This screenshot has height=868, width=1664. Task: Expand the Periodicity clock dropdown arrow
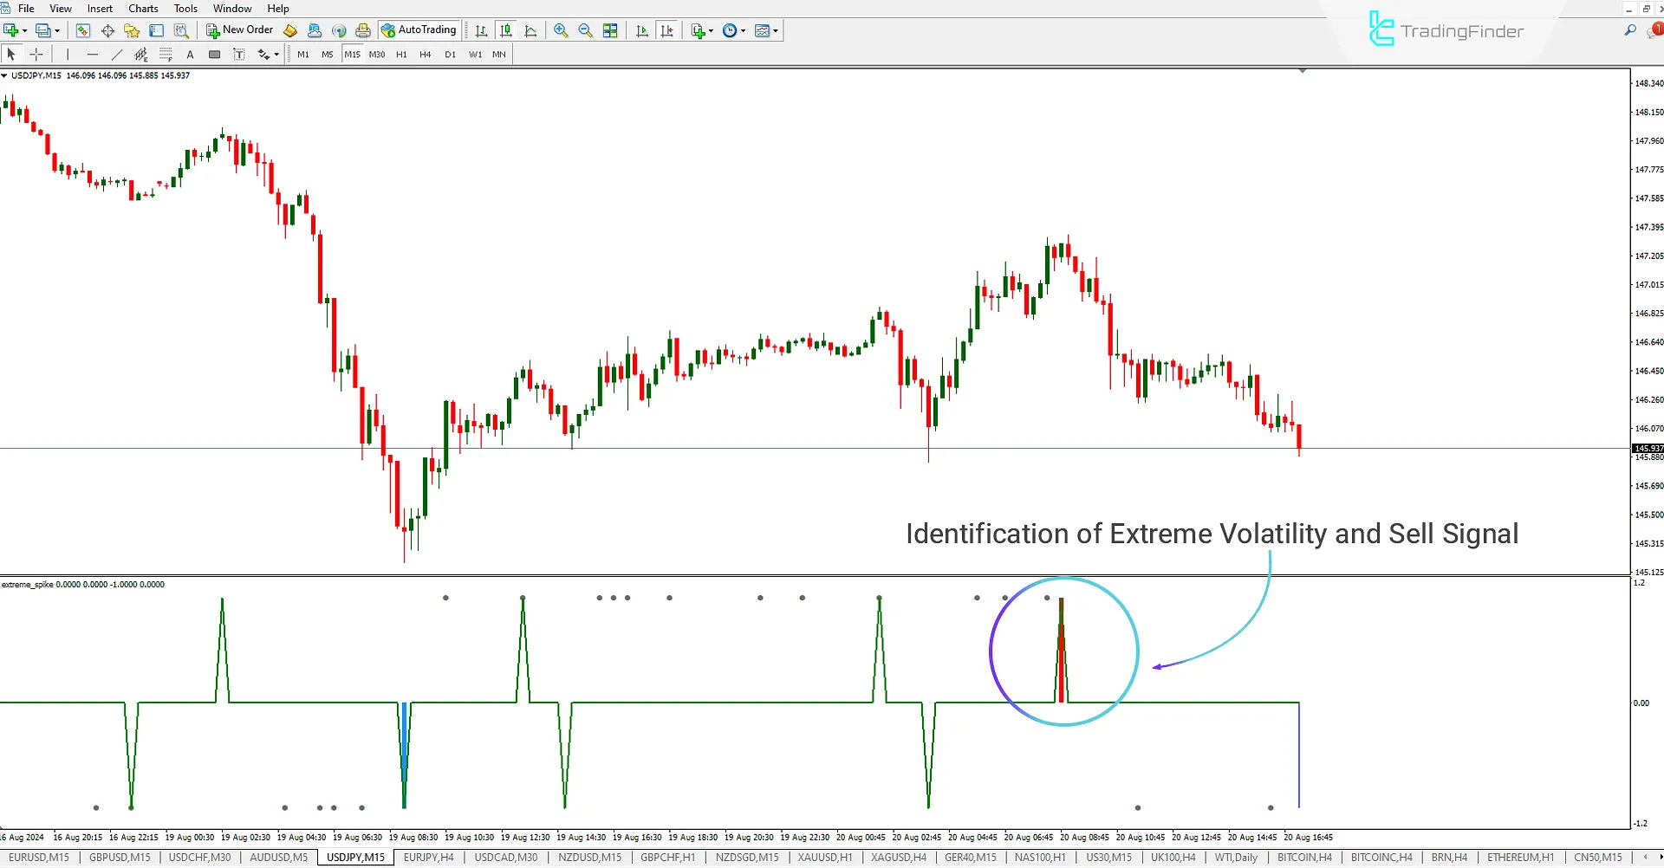coord(744,30)
